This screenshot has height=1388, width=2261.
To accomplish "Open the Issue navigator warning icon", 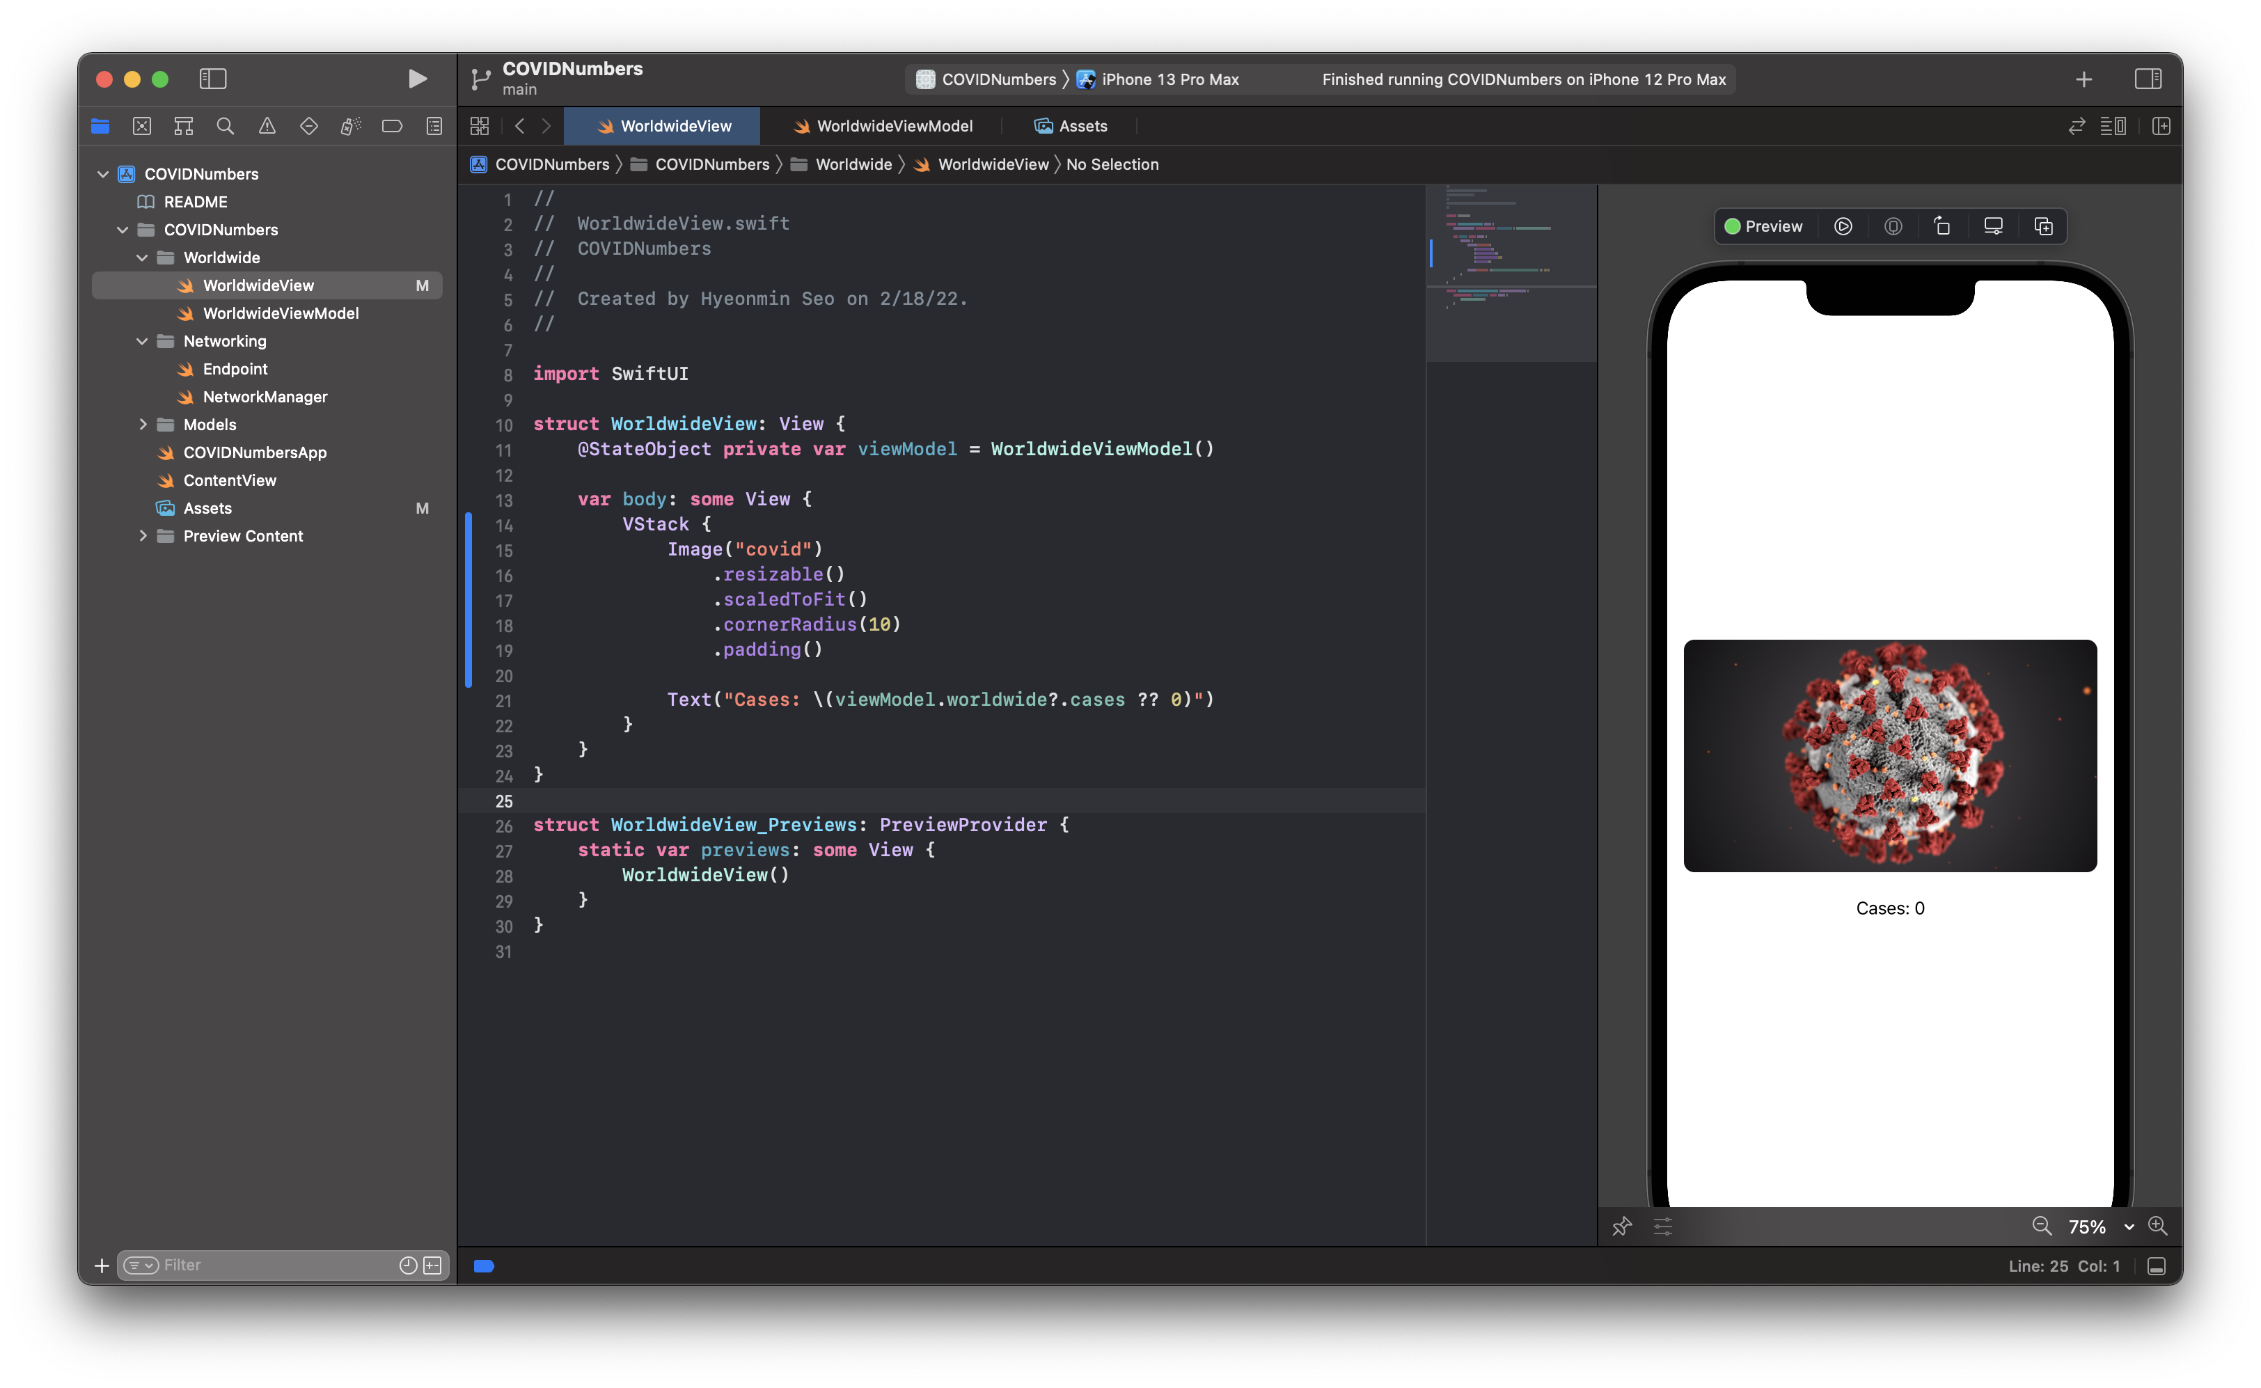I will [x=267, y=126].
